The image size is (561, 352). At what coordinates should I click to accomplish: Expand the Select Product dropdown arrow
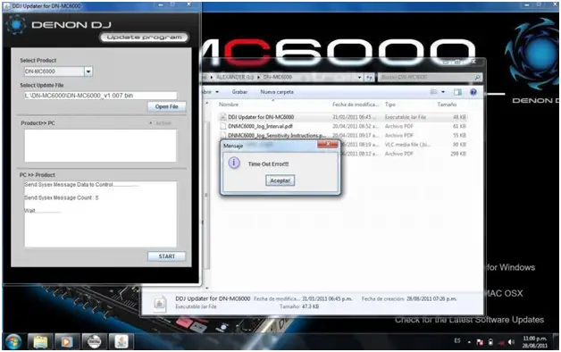click(x=88, y=71)
